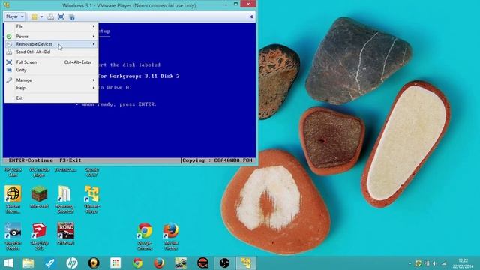
Task: Click the rocket icon in the taskbar
Action: [50, 263]
